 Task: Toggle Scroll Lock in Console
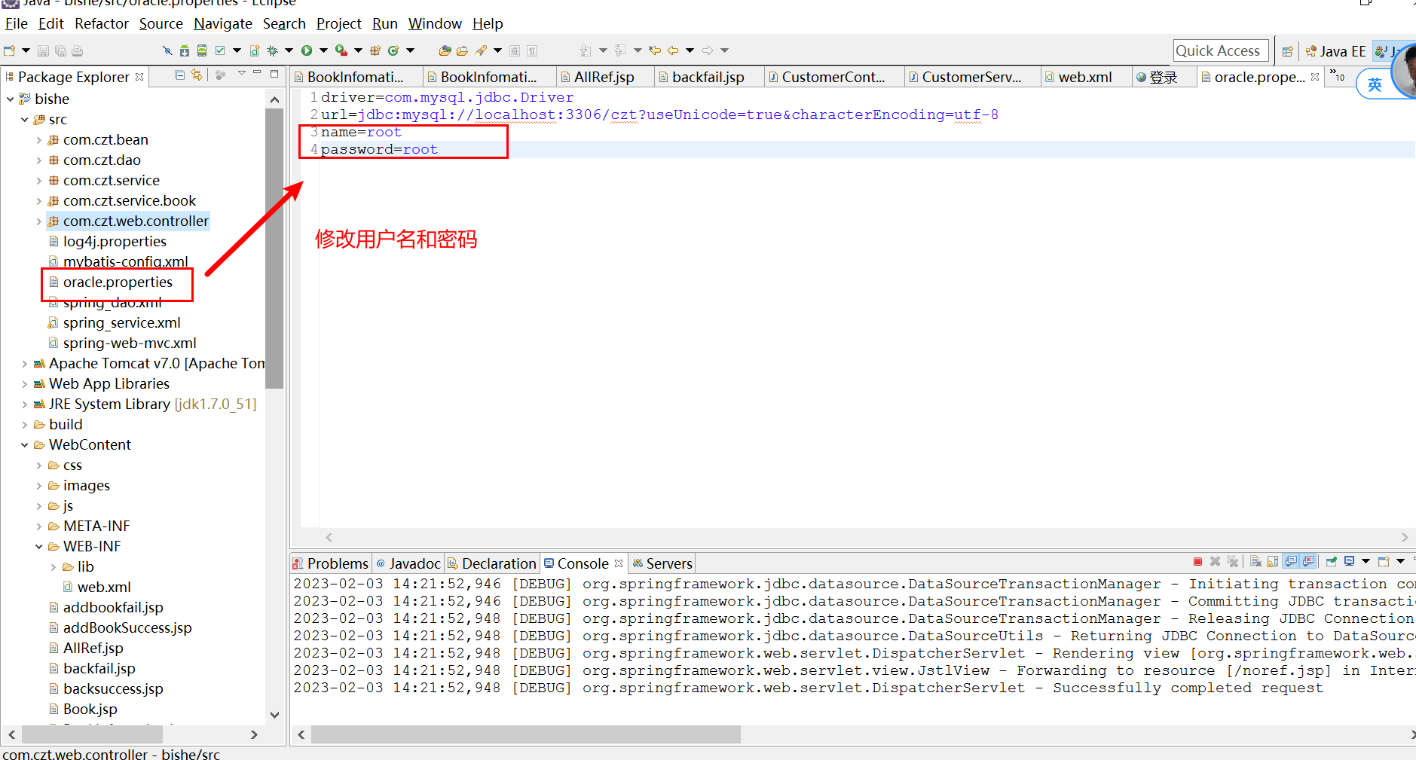[1273, 562]
